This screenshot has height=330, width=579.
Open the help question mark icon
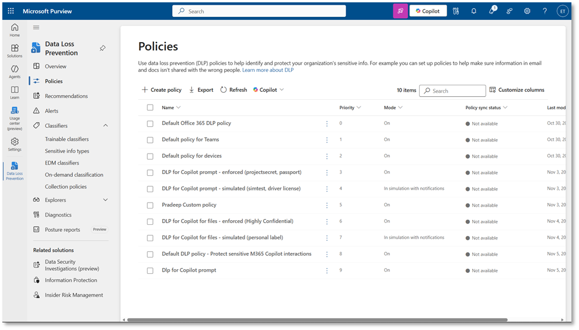click(x=545, y=11)
